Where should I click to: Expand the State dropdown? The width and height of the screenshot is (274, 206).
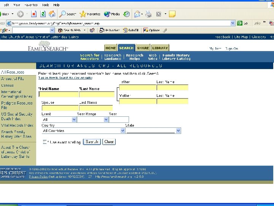pyautogui.click(x=178, y=131)
